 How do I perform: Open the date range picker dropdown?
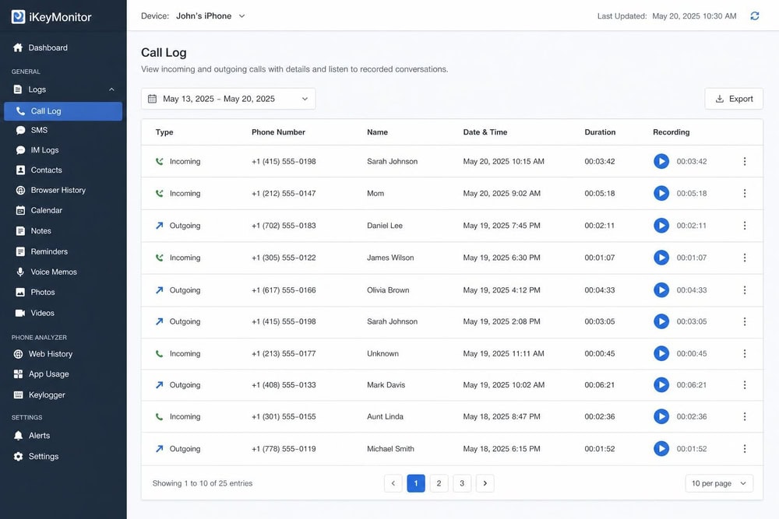(x=228, y=99)
